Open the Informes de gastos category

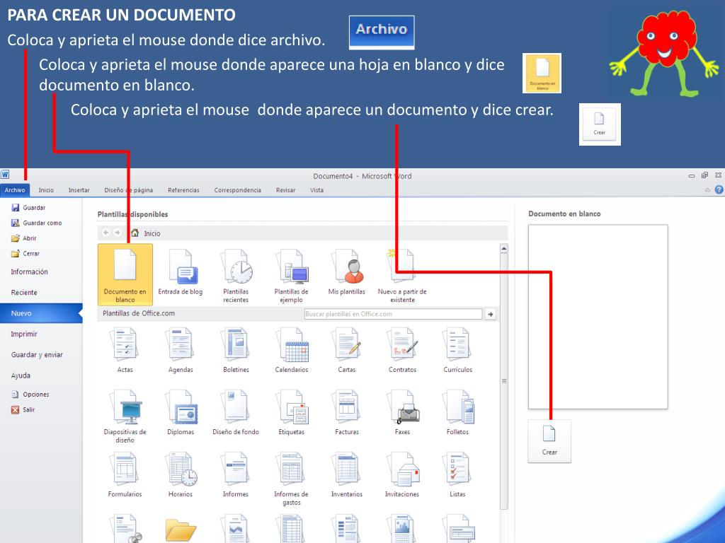[291, 479]
